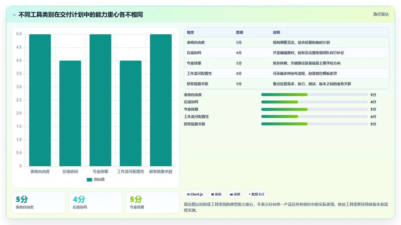Click the 说明 column header
This screenshot has height=225, width=401.
(x=277, y=33)
